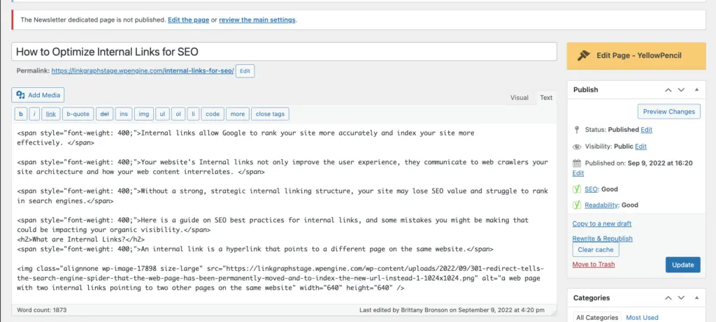Edit the published date
716x322 pixels.
pyautogui.click(x=578, y=173)
